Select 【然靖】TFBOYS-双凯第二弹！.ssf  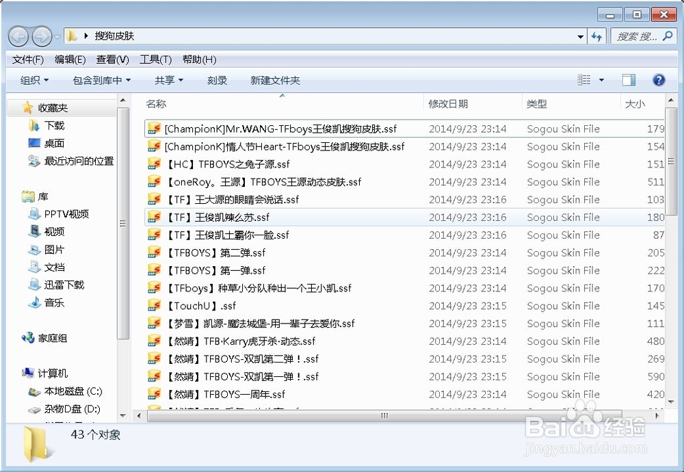pos(241,358)
